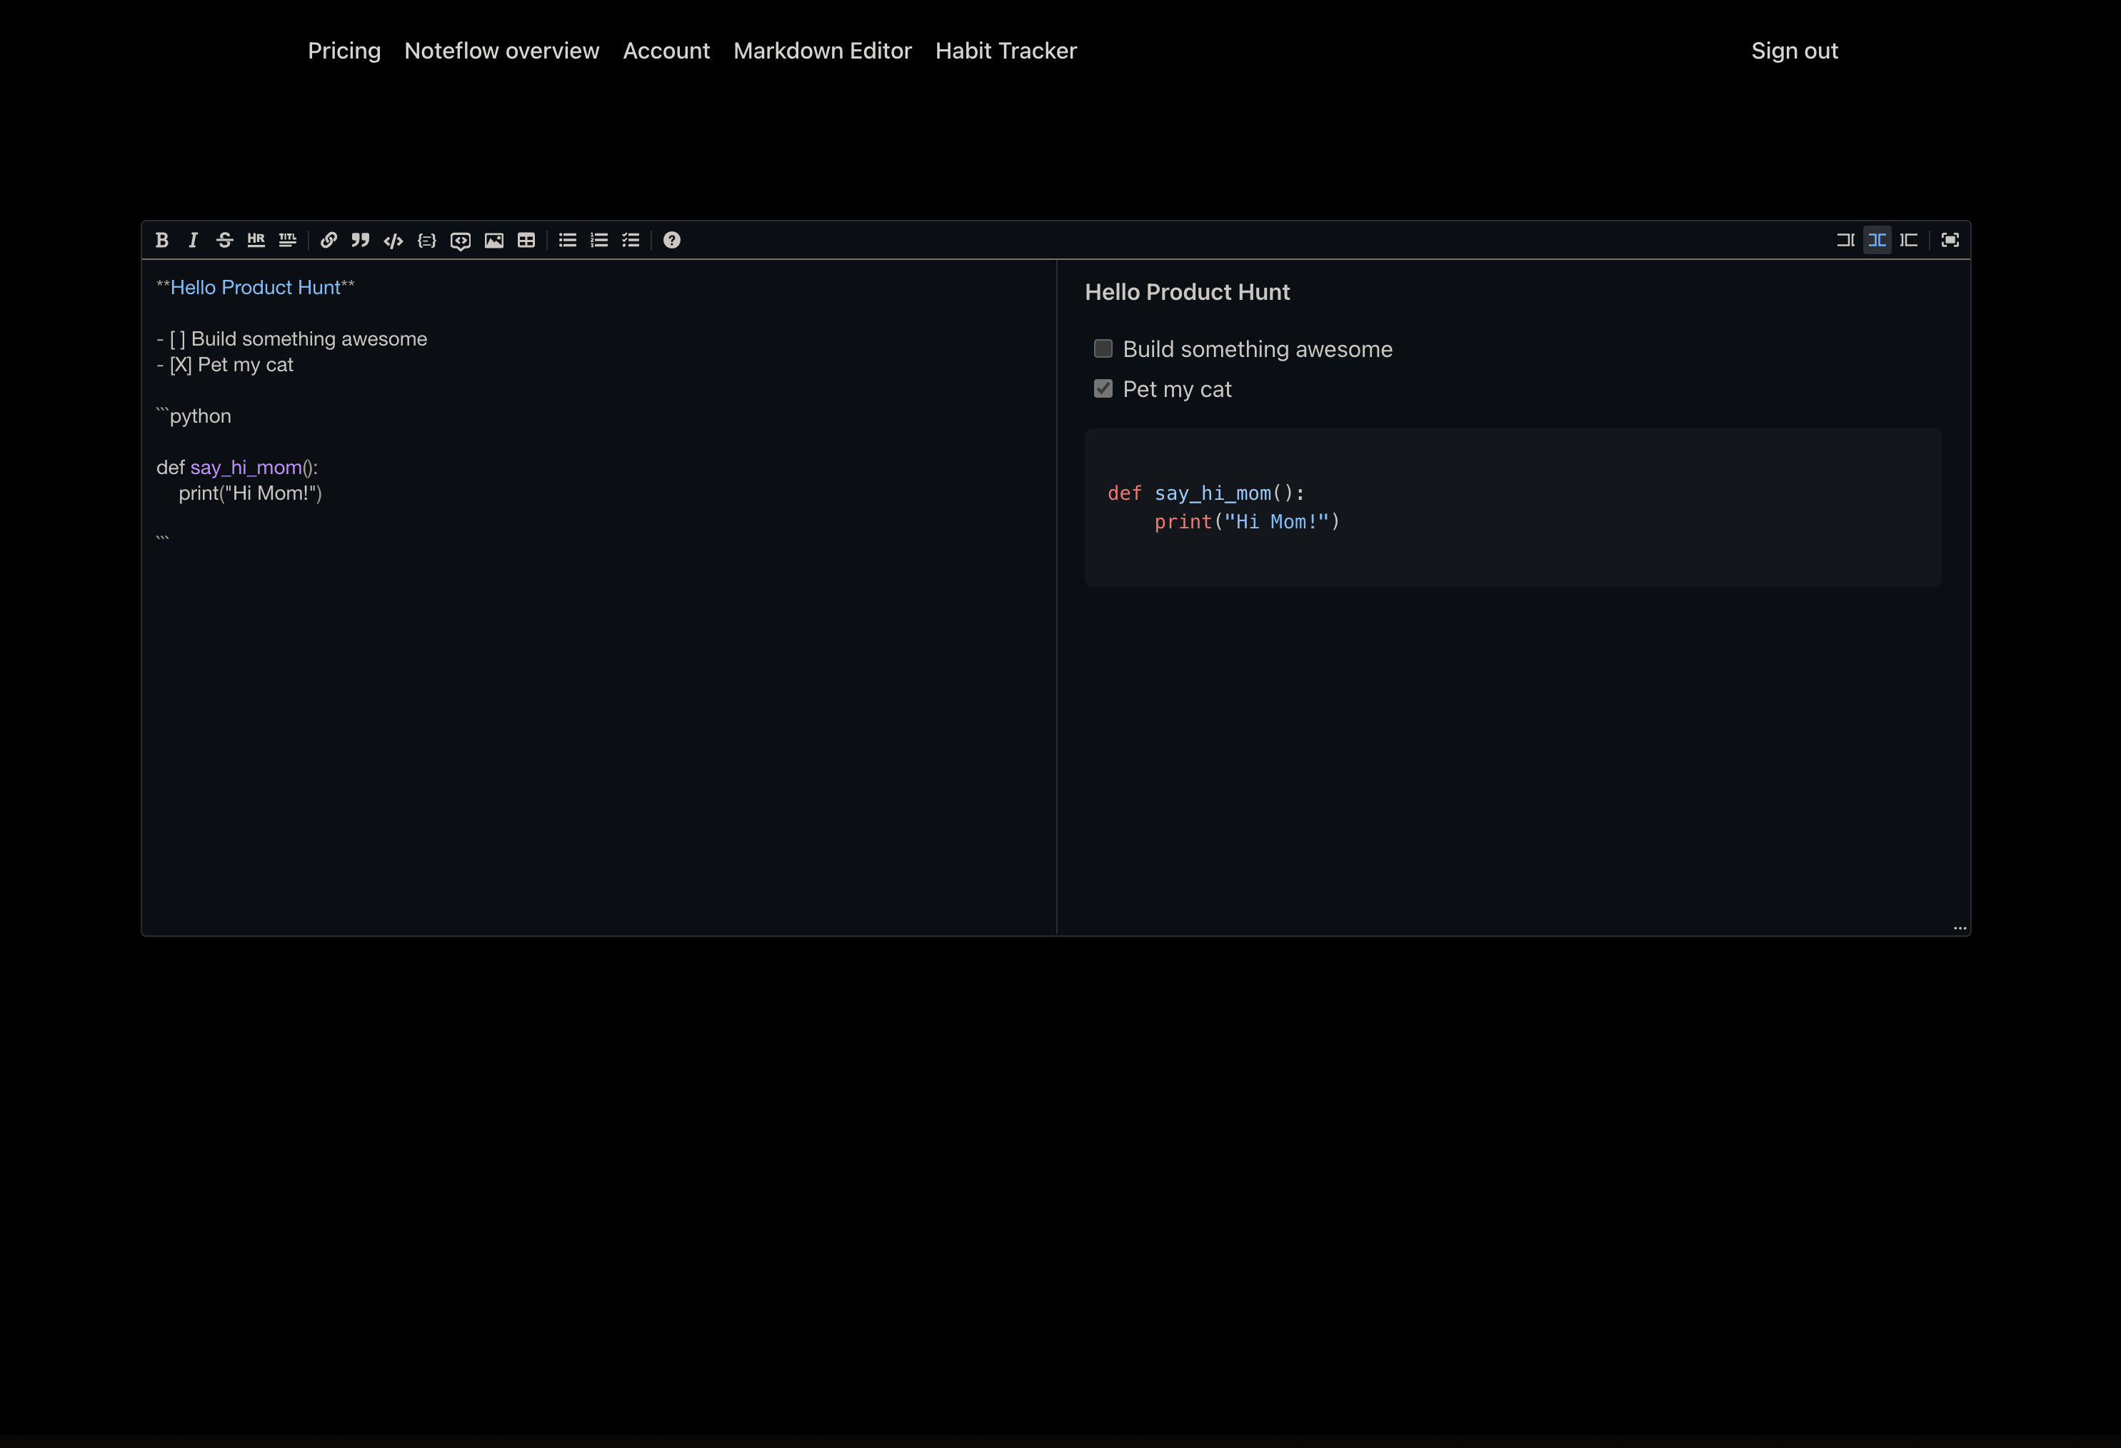Viewport: 2121px width, 1448px height.
Task: Sign out of the account
Action: [x=1794, y=51]
